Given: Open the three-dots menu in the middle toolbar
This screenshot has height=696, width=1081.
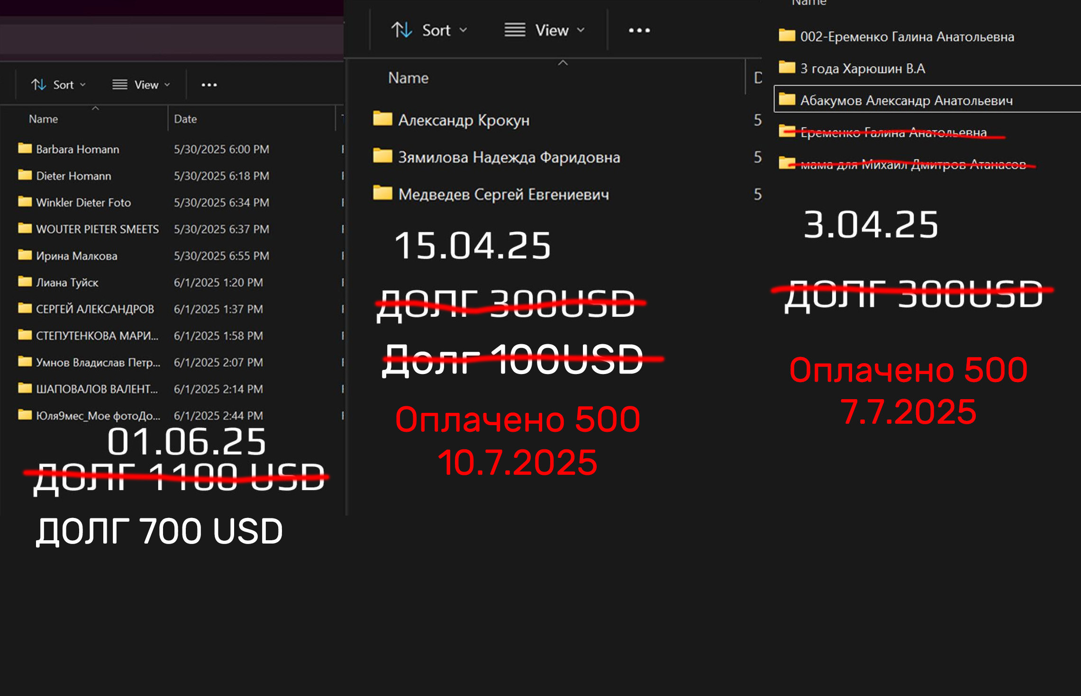Looking at the screenshot, I should tap(639, 30).
